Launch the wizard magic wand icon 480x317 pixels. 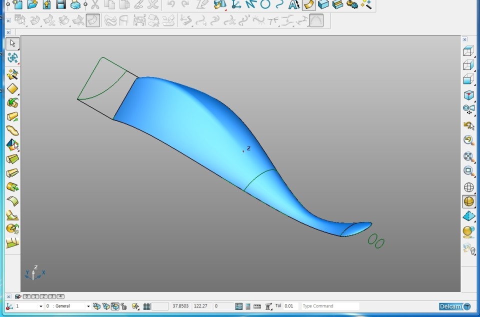366,4
